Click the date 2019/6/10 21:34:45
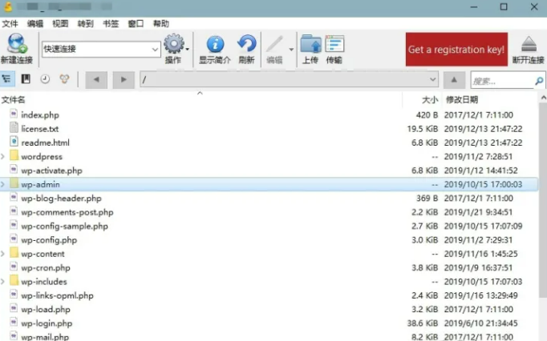 click(x=480, y=323)
